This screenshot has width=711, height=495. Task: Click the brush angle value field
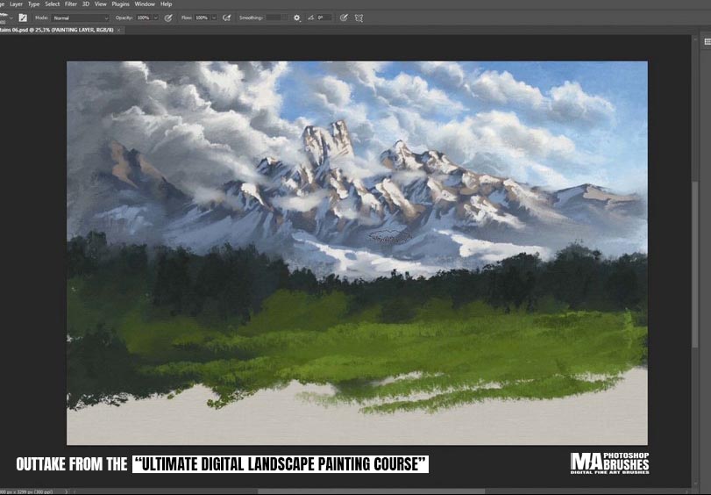[x=324, y=18]
